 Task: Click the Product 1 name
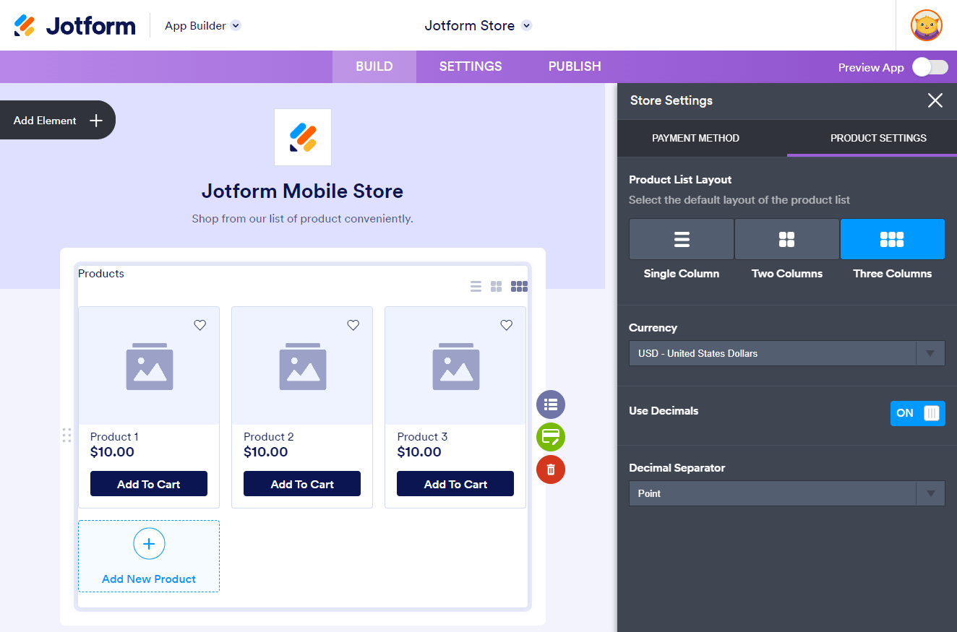coord(114,436)
